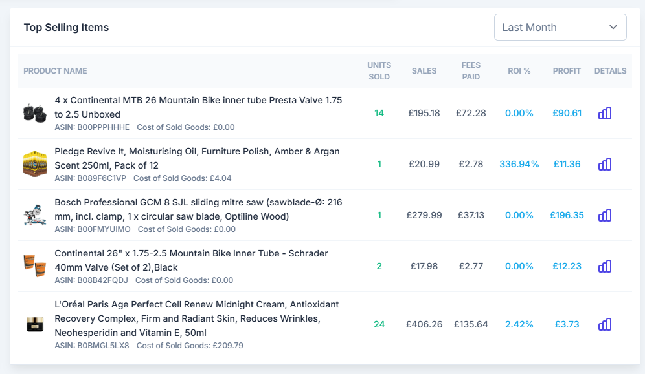Image resolution: width=645 pixels, height=374 pixels.
Task: Open the Last Month period dropdown
Action: coord(560,27)
